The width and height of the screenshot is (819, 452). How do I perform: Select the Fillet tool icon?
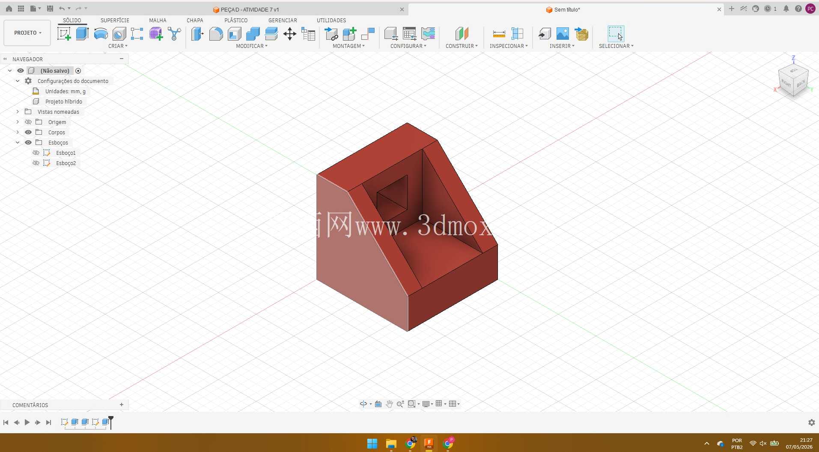coord(216,34)
